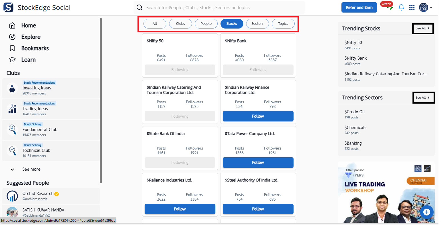Expand Trending Stocks with See All
Screen dimensions: 445x246
pyautogui.click(x=422, y=28)
